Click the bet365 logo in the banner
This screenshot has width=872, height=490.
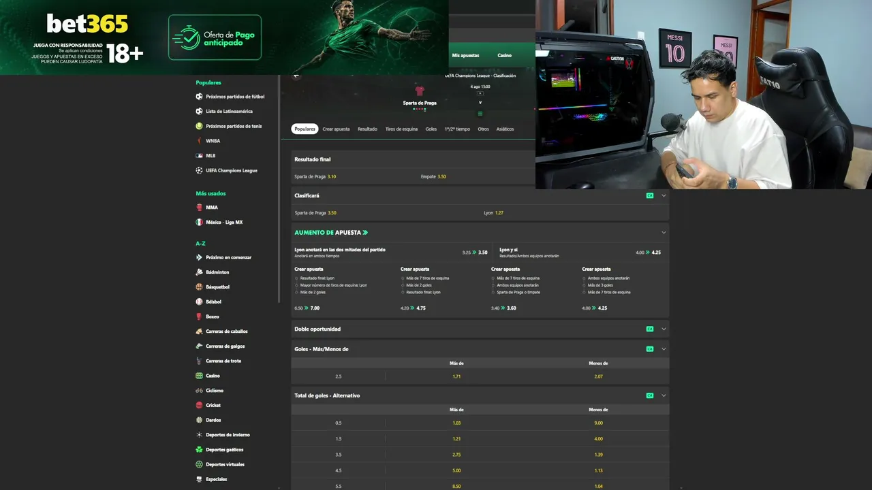[x=87, y=24]
